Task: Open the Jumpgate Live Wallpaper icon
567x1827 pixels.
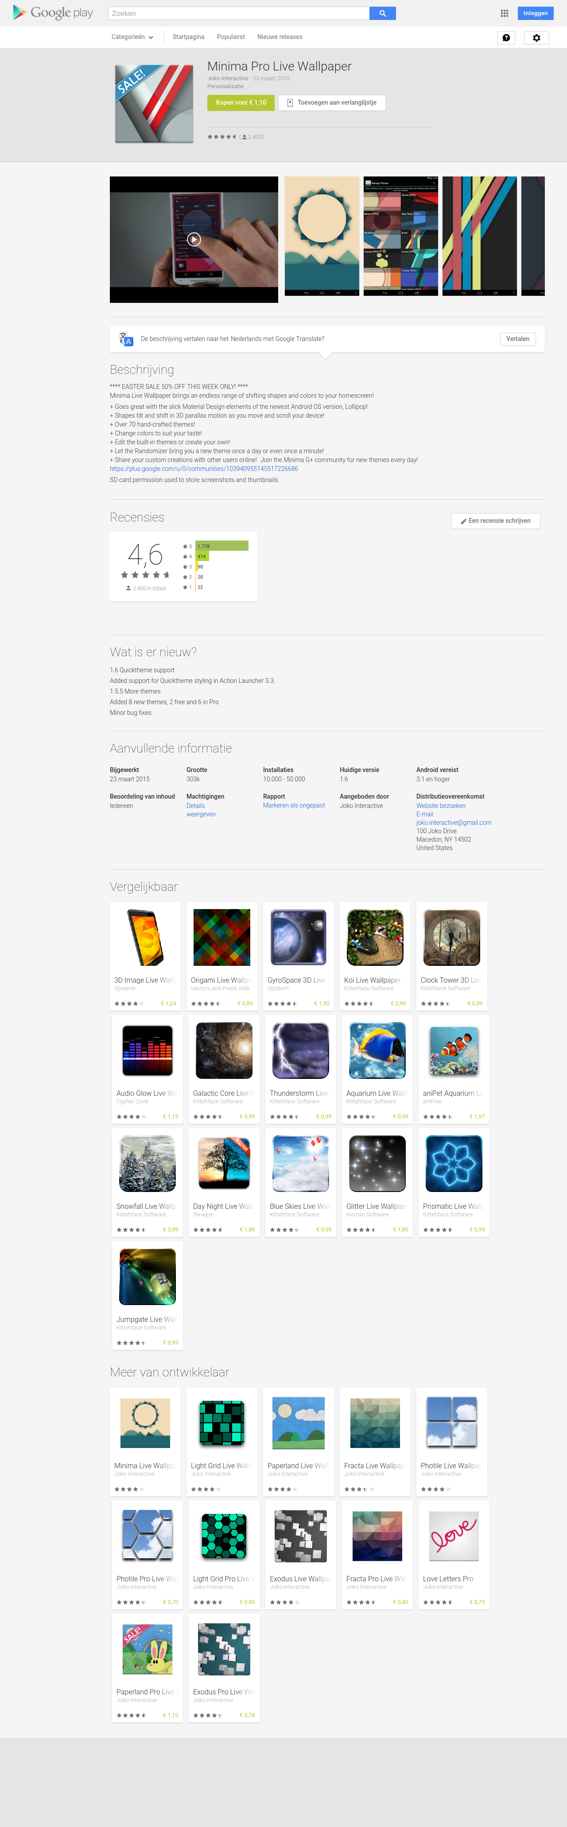Action: click(148, 1277)
